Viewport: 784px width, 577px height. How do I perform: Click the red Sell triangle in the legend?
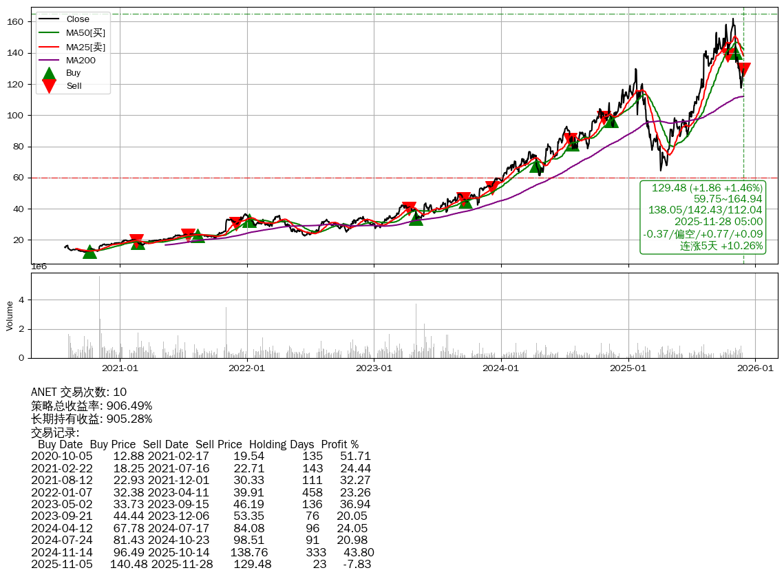tap(49, 86)
